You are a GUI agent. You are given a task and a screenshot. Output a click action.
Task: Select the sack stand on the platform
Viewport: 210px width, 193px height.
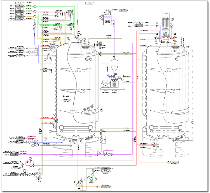click(105, 84)
